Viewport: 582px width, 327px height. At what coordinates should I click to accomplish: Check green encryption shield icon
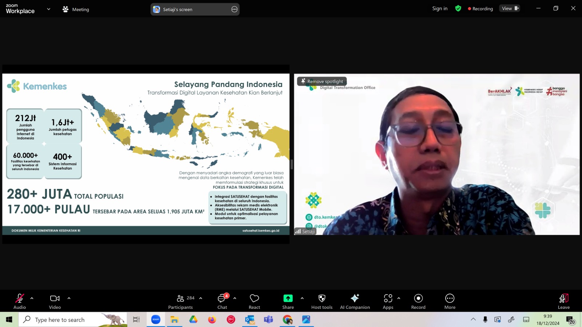[458, 8]
